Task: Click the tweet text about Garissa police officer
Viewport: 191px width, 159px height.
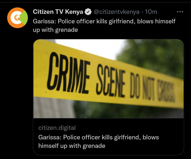Action: coord(104,25)
